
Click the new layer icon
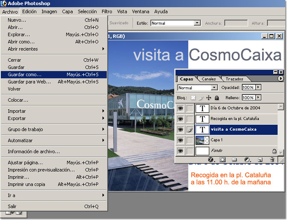[x=260, y=160]
